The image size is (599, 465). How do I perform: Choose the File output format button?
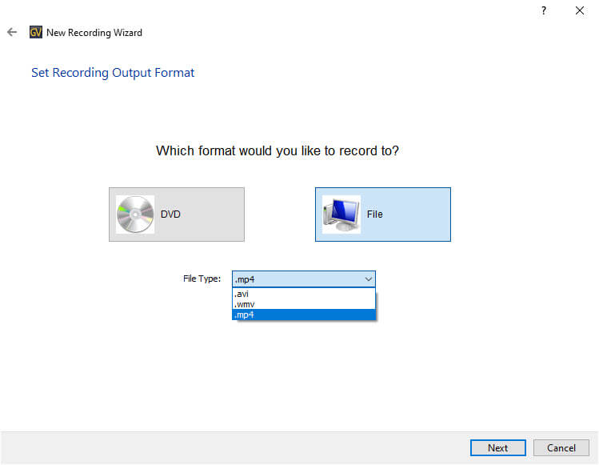pyautogui.click(x=383, y=214)
